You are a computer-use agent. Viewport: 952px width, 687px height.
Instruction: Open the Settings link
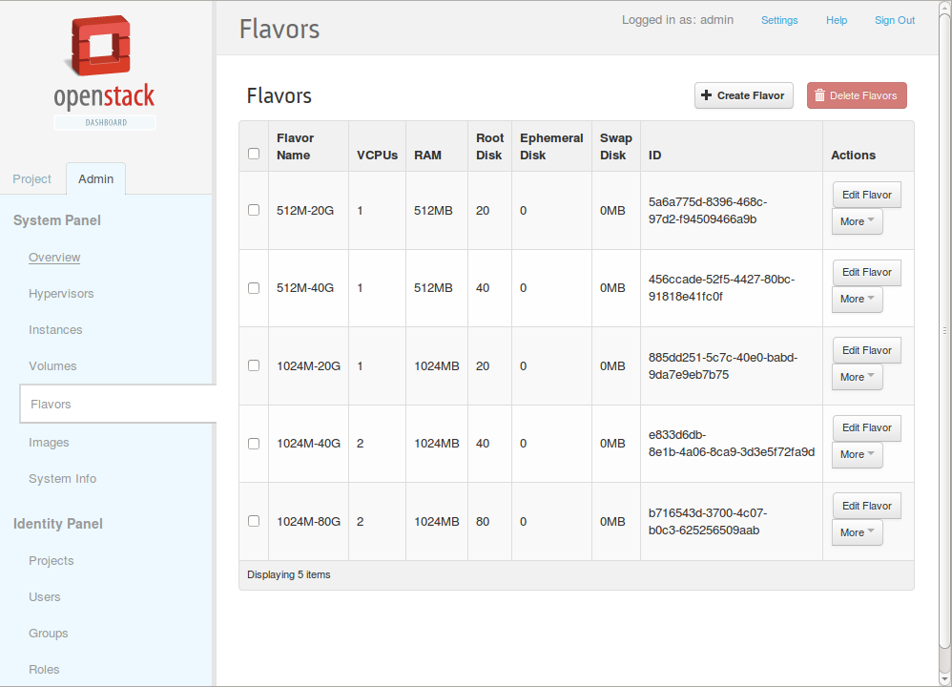(x=779, y=20)
